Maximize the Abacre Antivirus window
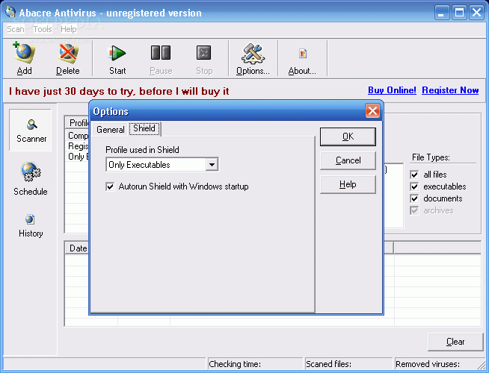Image resolution: width=489 pixels, height=373 pixels. pos(459,13)
